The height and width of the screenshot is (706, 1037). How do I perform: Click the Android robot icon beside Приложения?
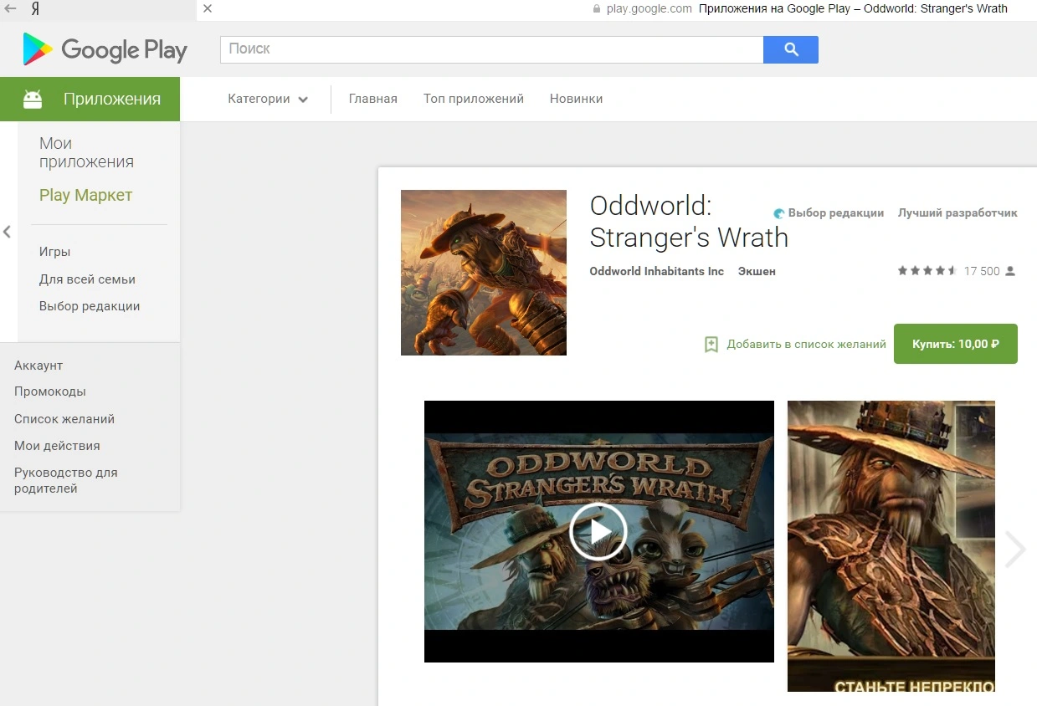[33, 100]
